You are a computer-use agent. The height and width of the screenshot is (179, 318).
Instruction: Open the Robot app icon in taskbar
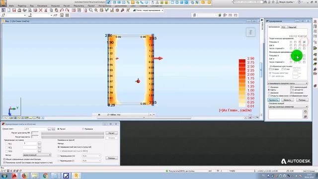77,176
